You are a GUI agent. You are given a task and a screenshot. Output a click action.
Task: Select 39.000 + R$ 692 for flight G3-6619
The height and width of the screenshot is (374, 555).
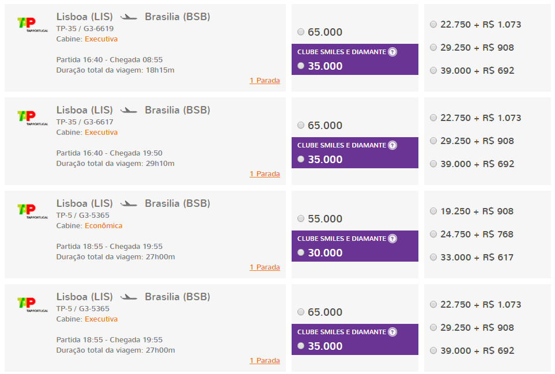pos(433,70)
